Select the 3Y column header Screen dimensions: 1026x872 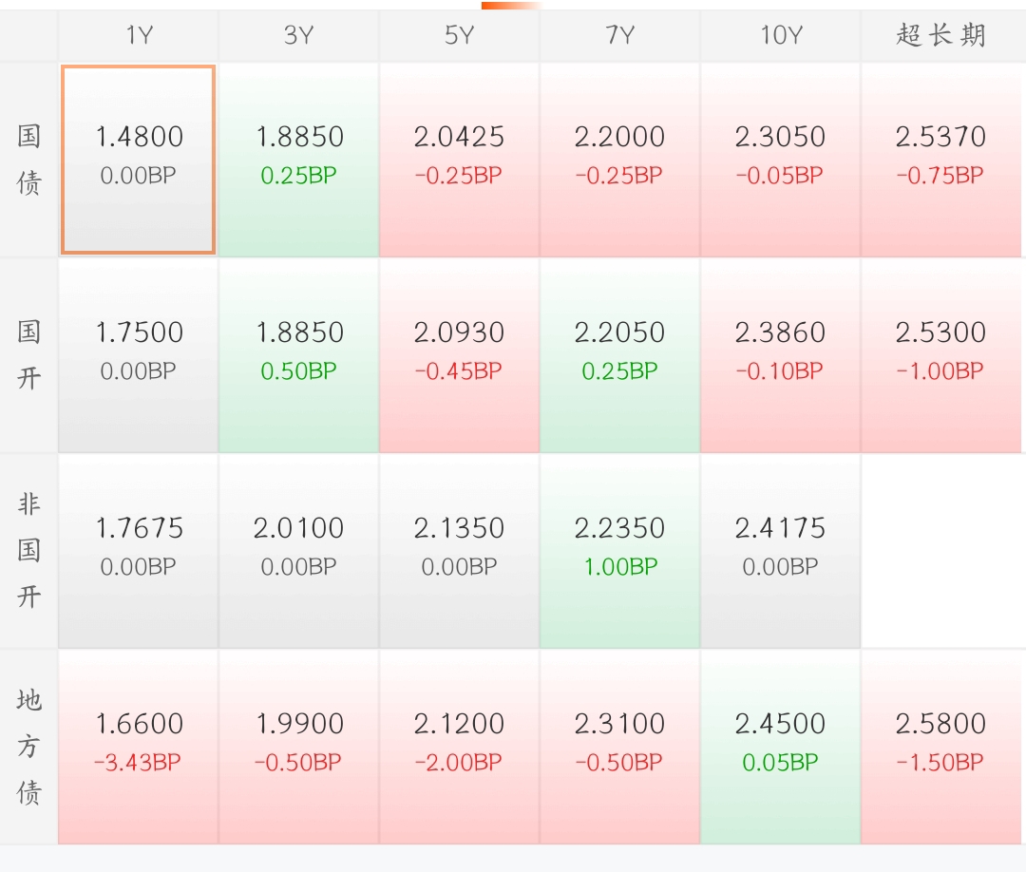297,35
